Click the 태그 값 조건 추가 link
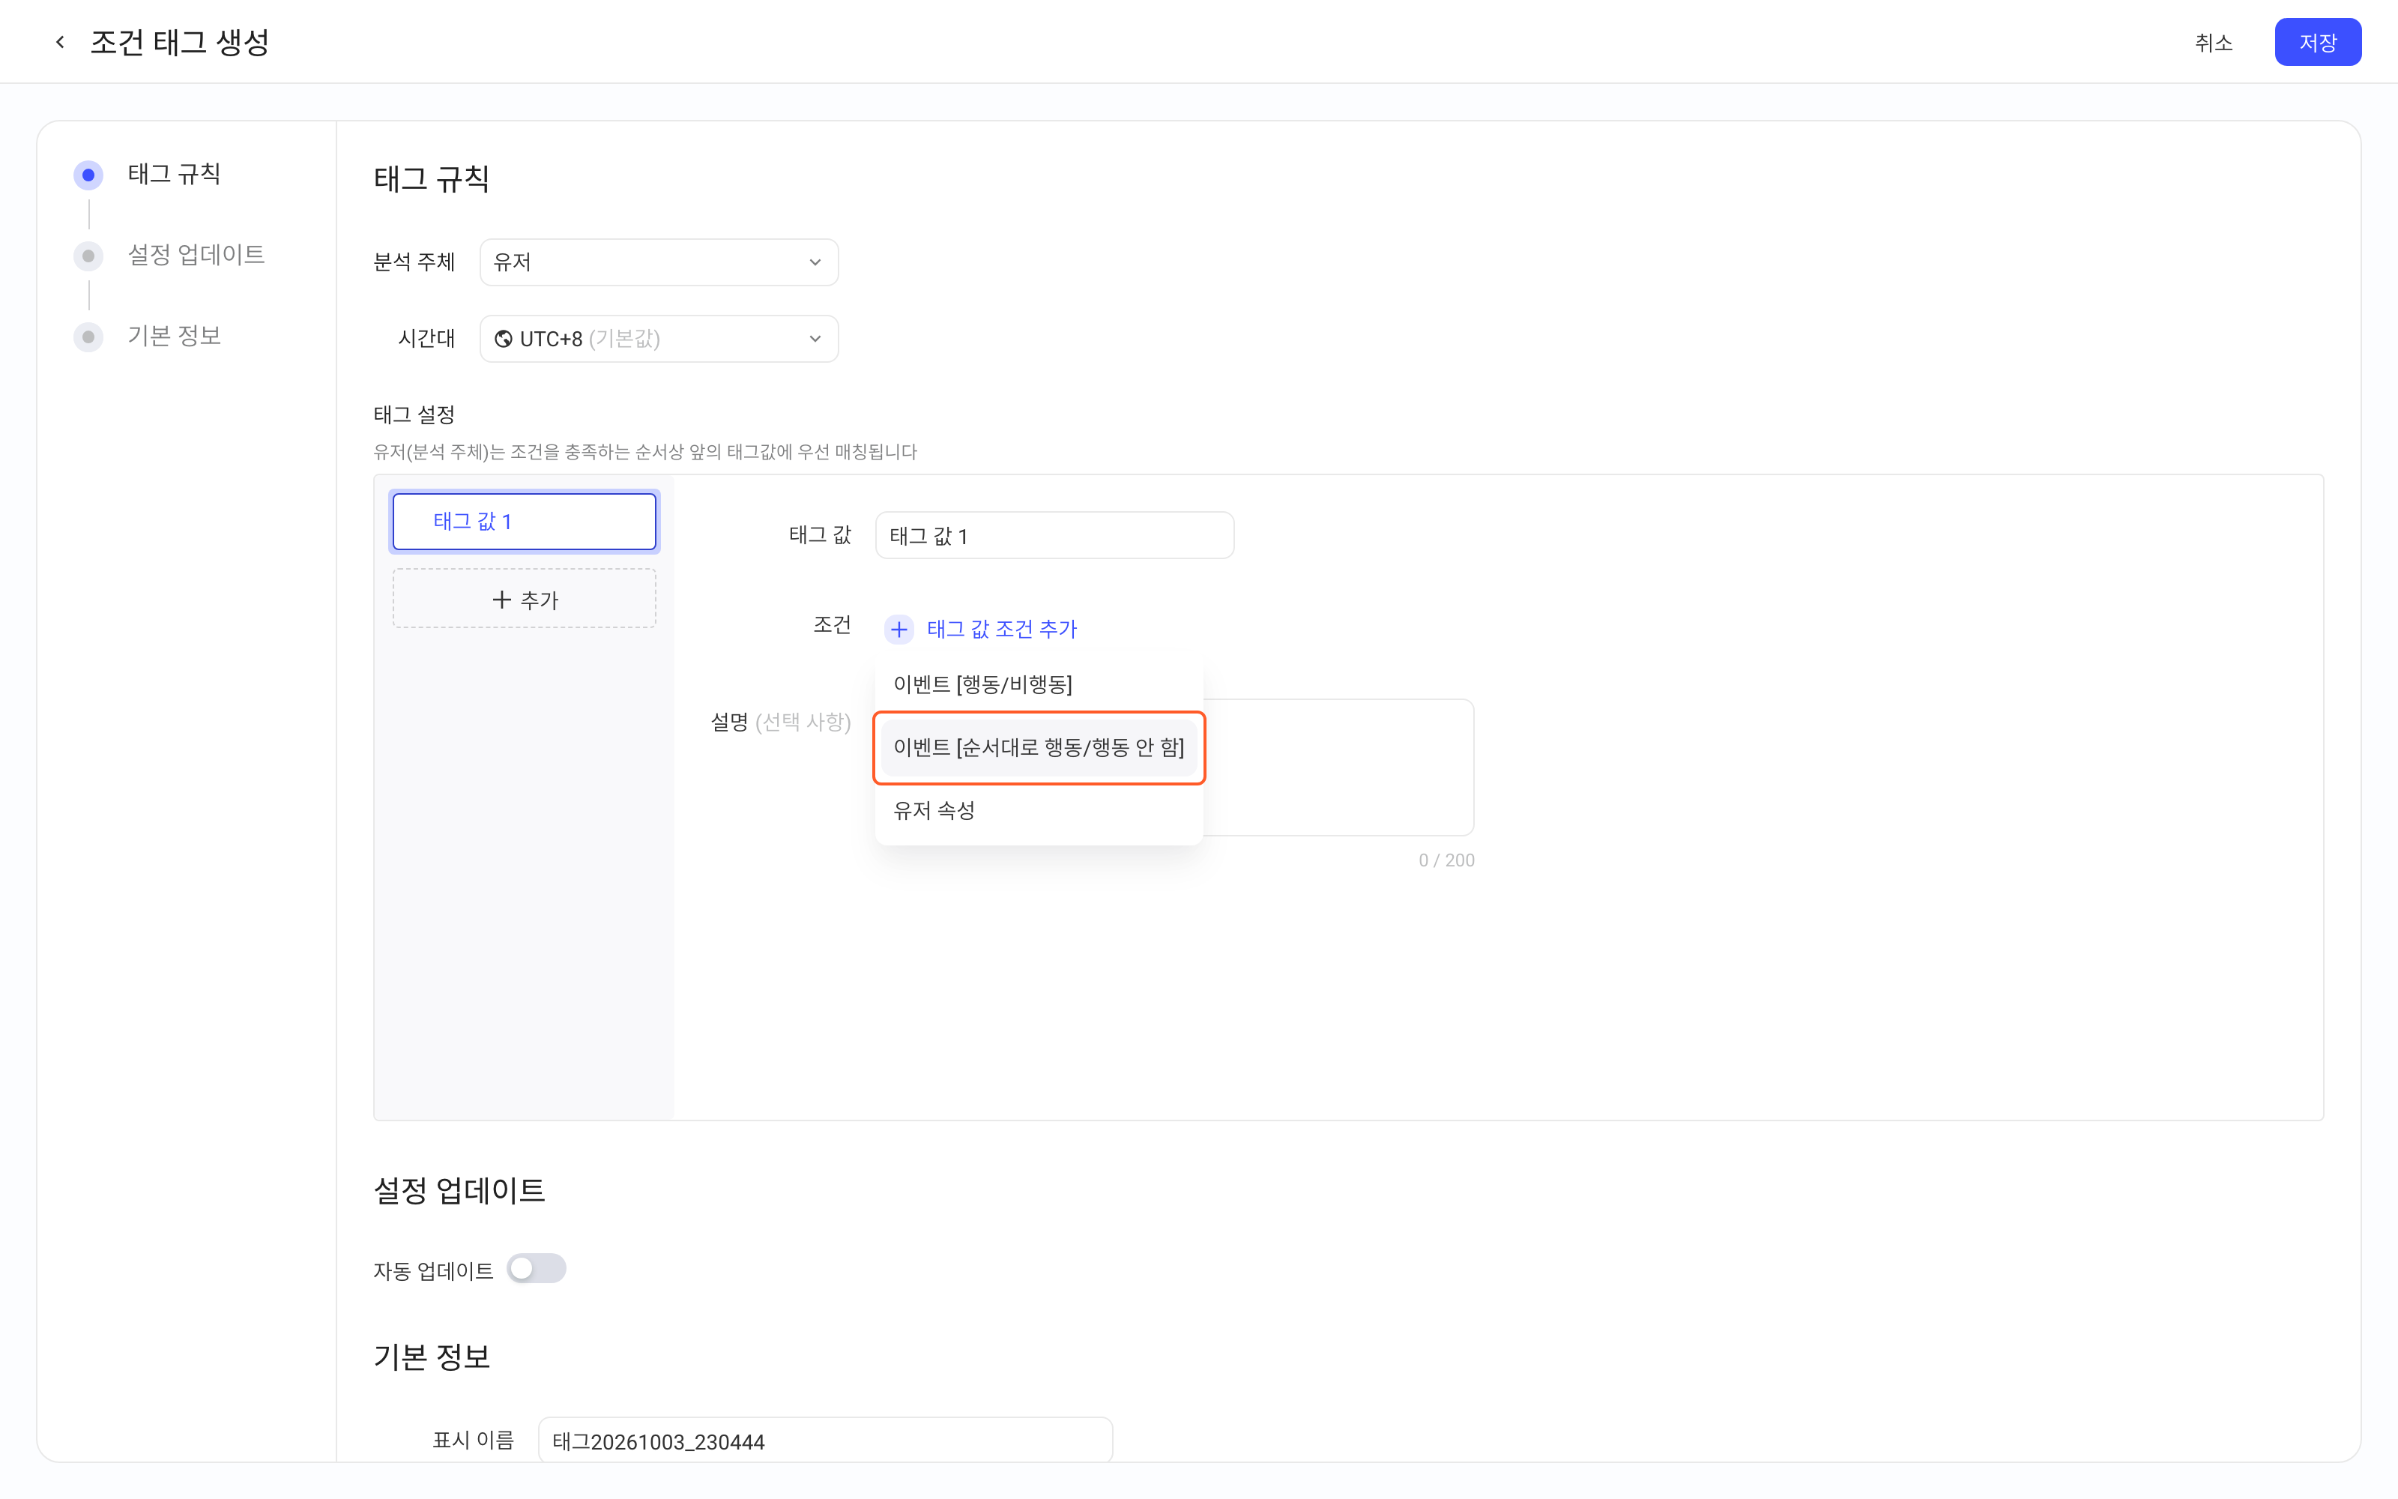Viewport: 2398px width, 1499px height. pos(1002,629)
